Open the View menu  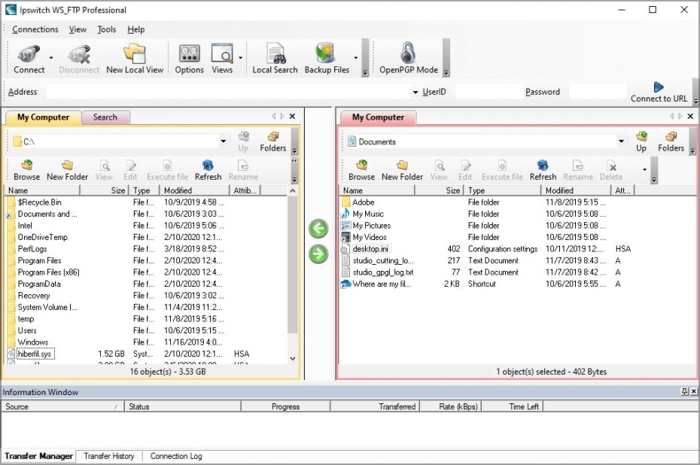[x=78, y=29]
